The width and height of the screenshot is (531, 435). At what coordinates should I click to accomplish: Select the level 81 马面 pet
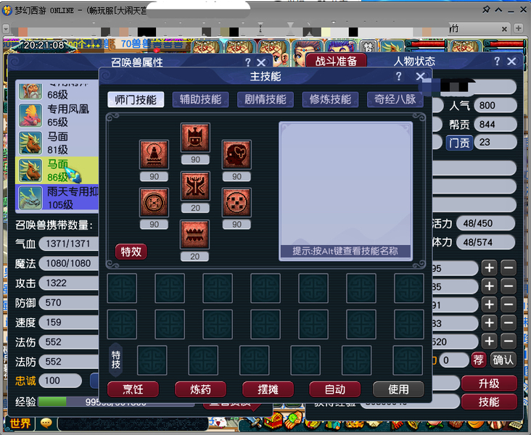coord(57,143)
